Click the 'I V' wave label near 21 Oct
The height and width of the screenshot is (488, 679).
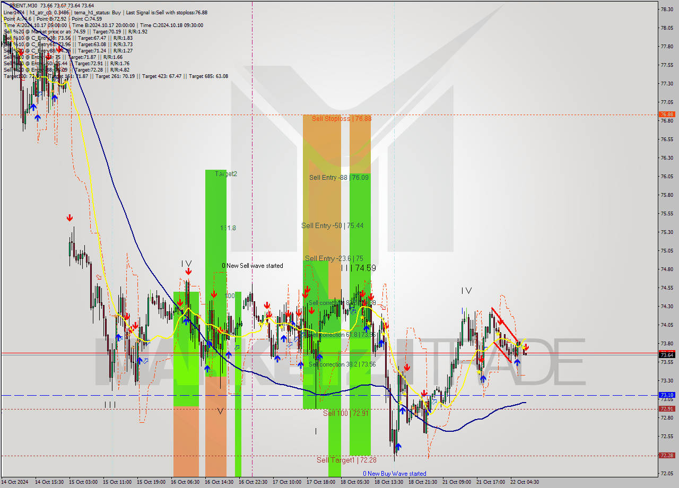tap(466, 290)
